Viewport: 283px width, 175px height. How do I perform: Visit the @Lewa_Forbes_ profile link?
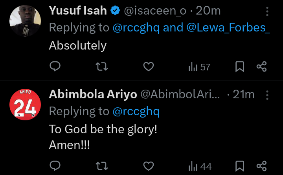click(x=228, y=28)
